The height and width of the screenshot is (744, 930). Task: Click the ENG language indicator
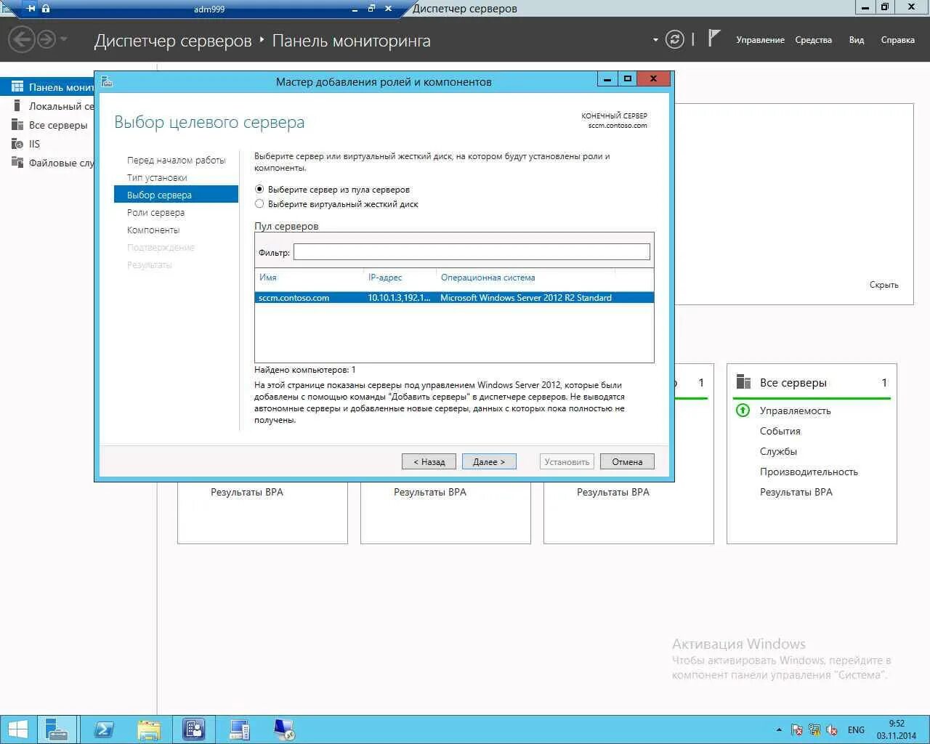tap(856, 729)
